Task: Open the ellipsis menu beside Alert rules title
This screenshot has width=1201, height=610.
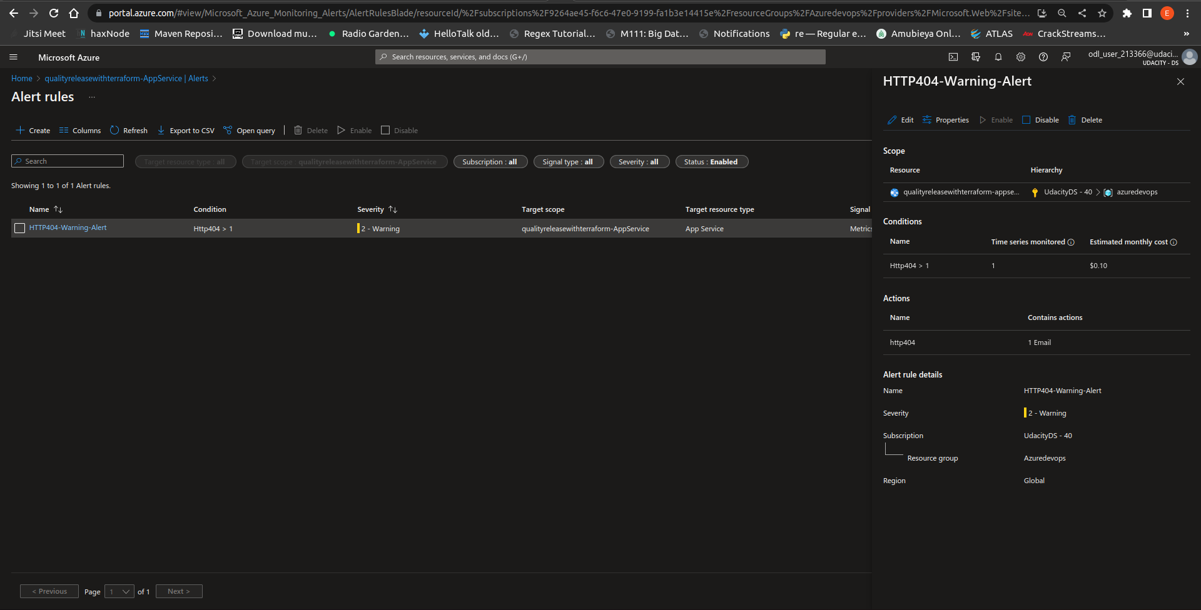Action: coord(92,97)
